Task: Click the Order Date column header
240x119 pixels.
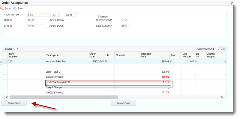Action: tap(96, 55)
